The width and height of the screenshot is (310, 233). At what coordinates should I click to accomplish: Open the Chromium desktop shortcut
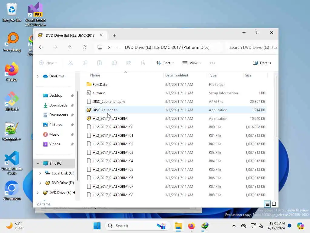click(12, 191)
